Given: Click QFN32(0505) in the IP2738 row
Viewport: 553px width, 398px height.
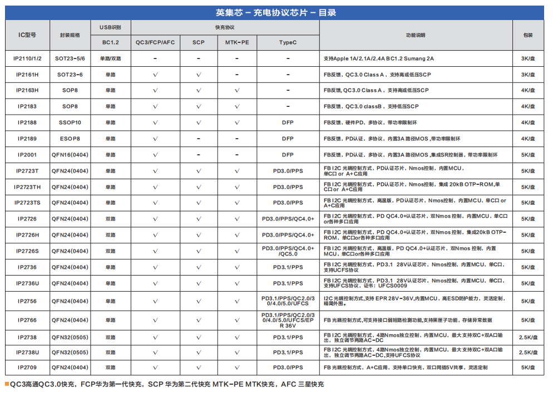Looking at the screenshot, I should [70, 337].
